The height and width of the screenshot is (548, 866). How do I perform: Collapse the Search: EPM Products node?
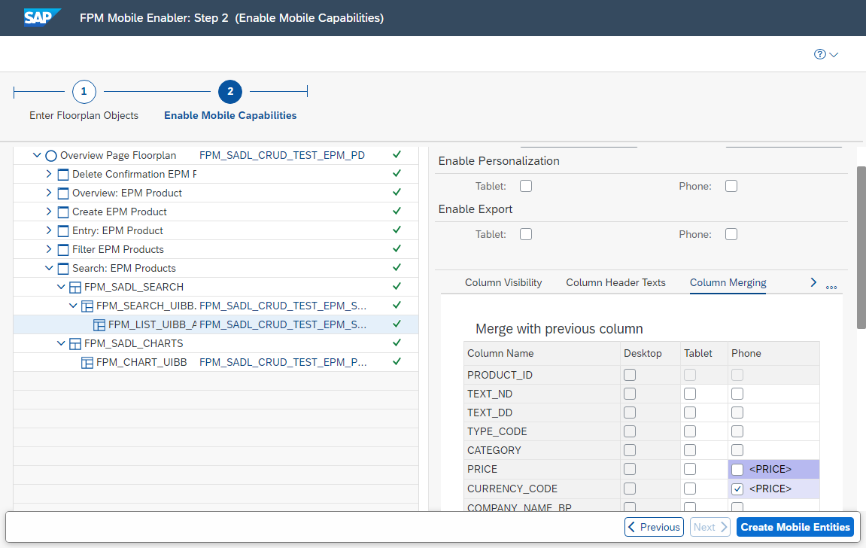(49, 268)
